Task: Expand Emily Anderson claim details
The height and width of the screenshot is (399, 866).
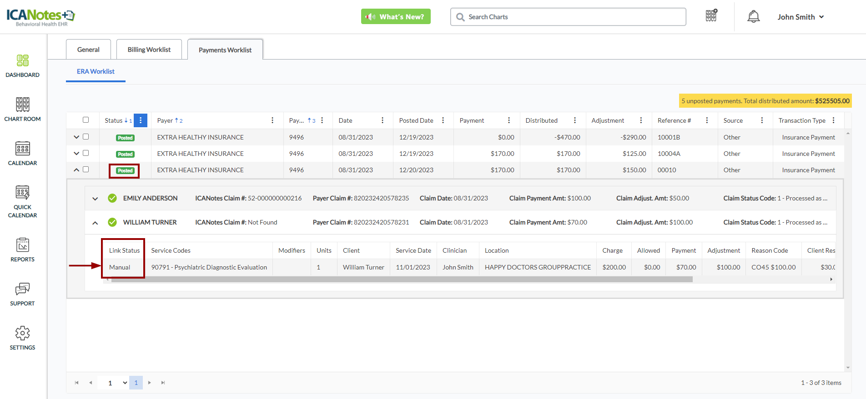Action: pos(95,199)
